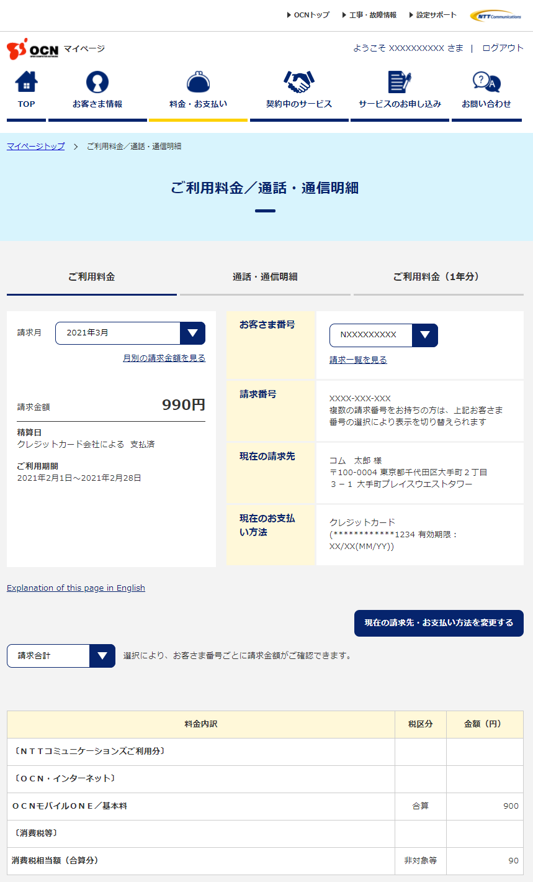Click the 契約中のサービス handshake icon

299,82
